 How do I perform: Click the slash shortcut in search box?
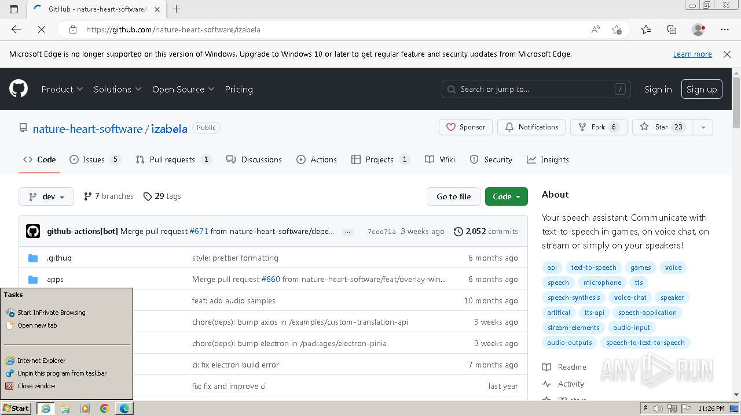pos(620,89)
